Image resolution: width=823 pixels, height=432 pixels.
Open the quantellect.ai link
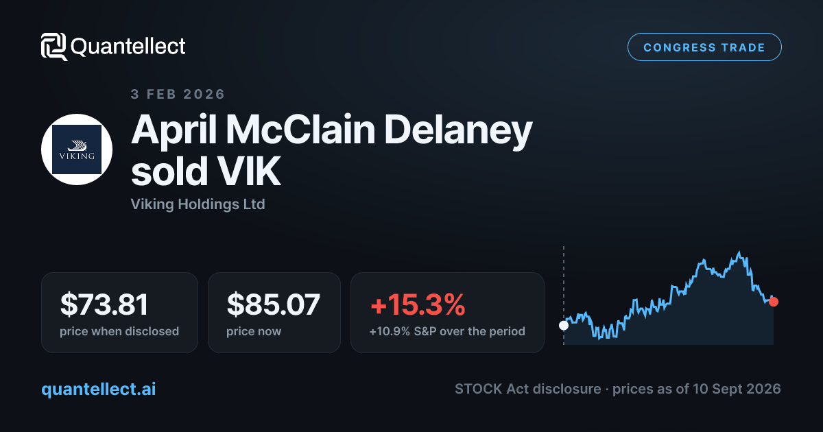click(x=99, y=389)
